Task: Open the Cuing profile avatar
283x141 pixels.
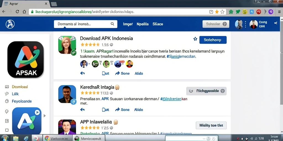Action: coord(254,24)
